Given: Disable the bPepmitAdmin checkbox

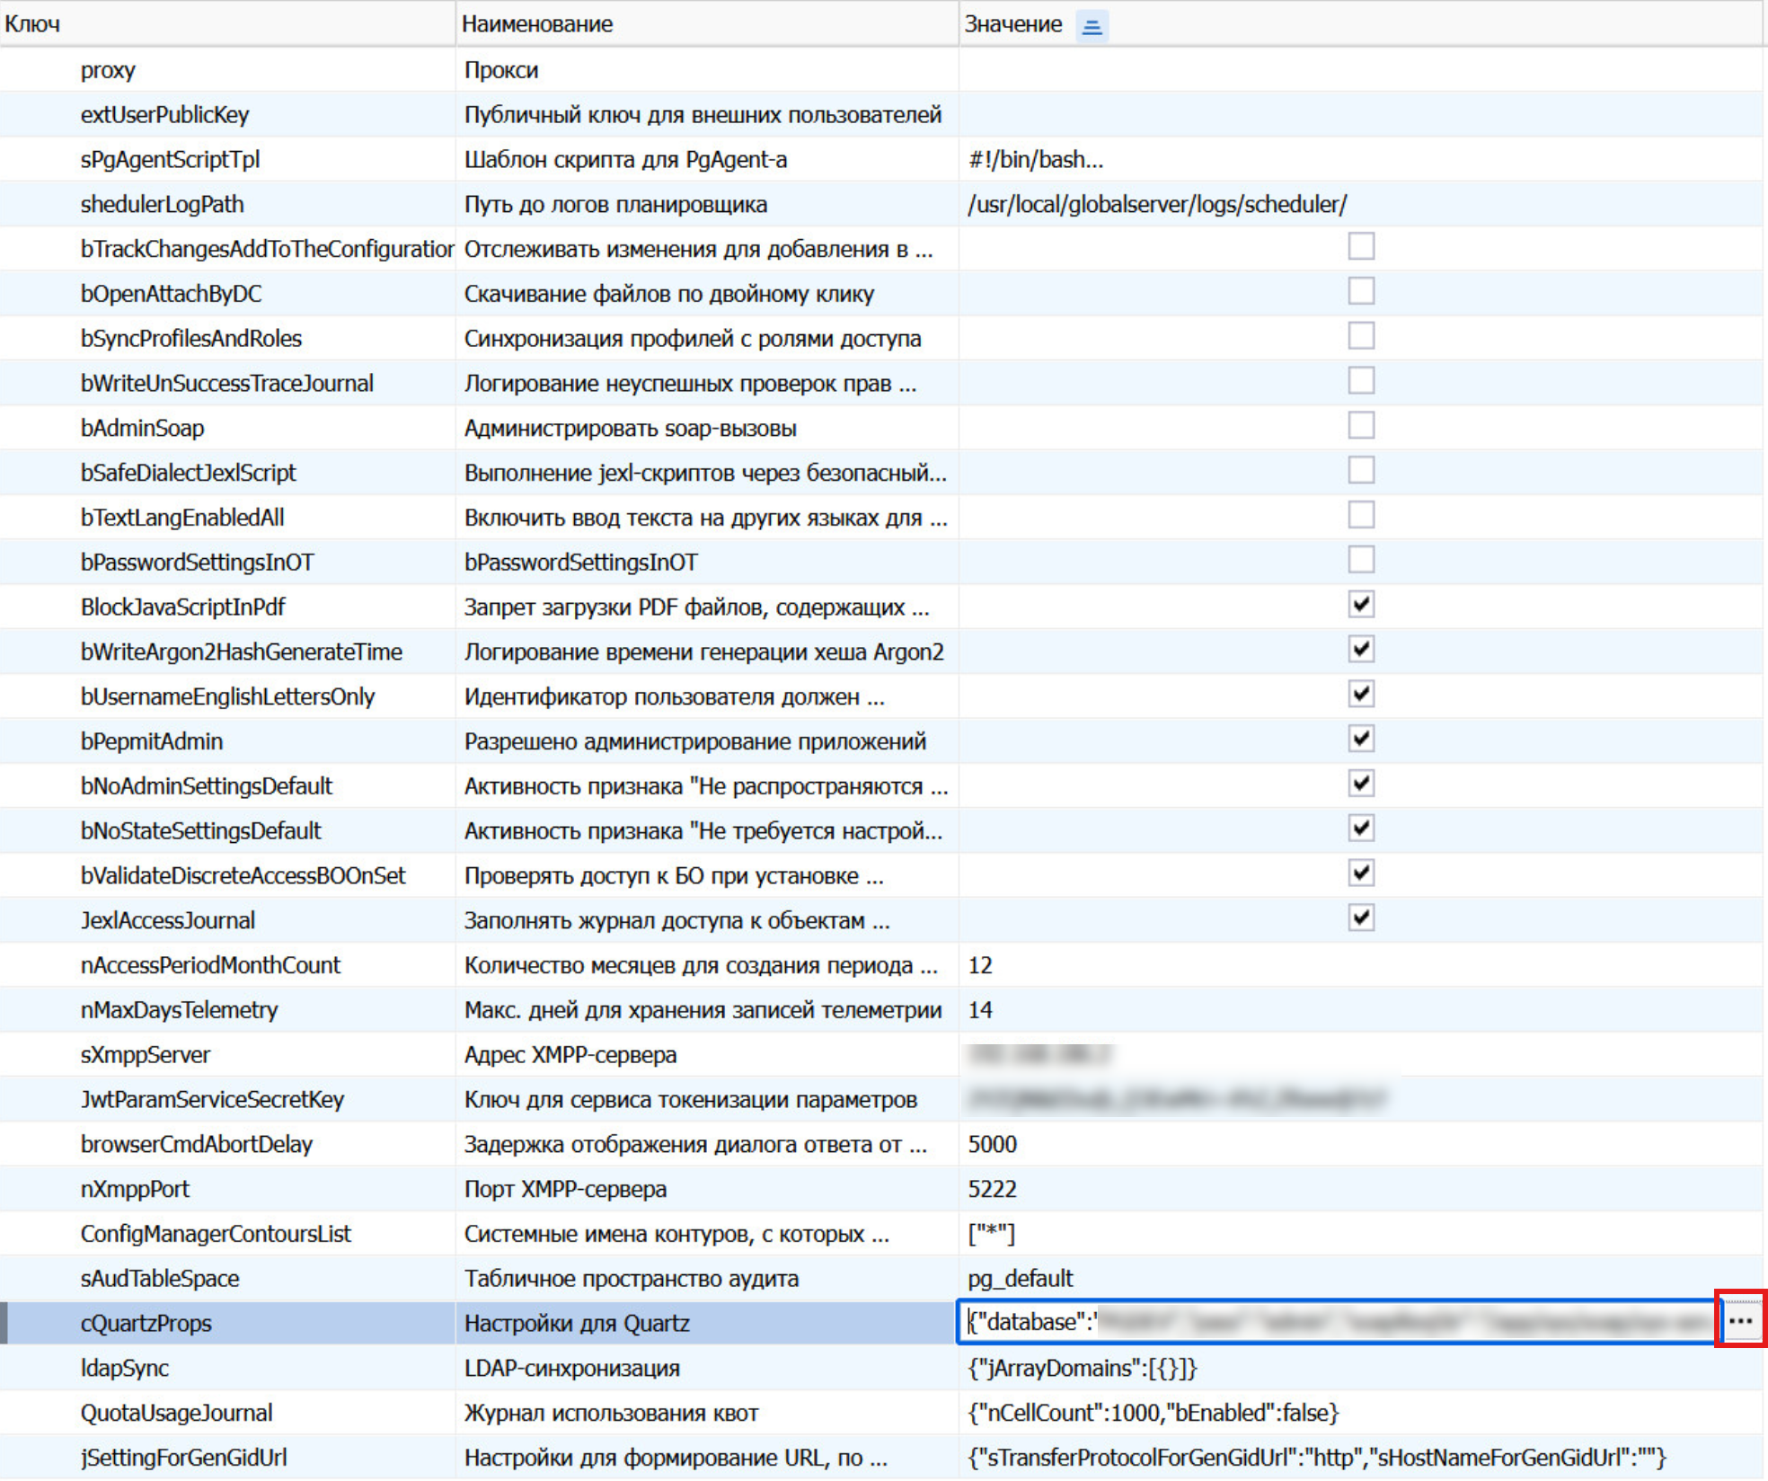Looking at the screenshot, I should (x=1360, y=739).
